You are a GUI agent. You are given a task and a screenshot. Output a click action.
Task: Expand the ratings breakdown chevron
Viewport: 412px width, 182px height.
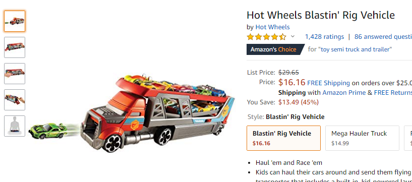[292, 36]
